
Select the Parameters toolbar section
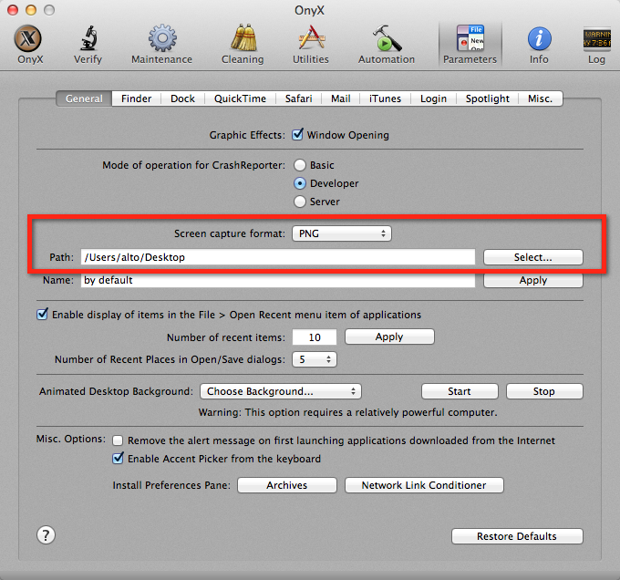coord(470,45)
